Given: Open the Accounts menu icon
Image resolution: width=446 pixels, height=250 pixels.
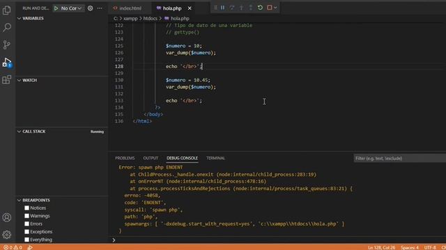Looking at the screenshot, I should coord(6,217).
